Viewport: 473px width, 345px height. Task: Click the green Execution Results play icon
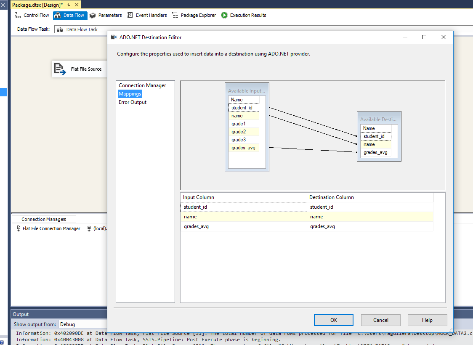coord(224,15)
